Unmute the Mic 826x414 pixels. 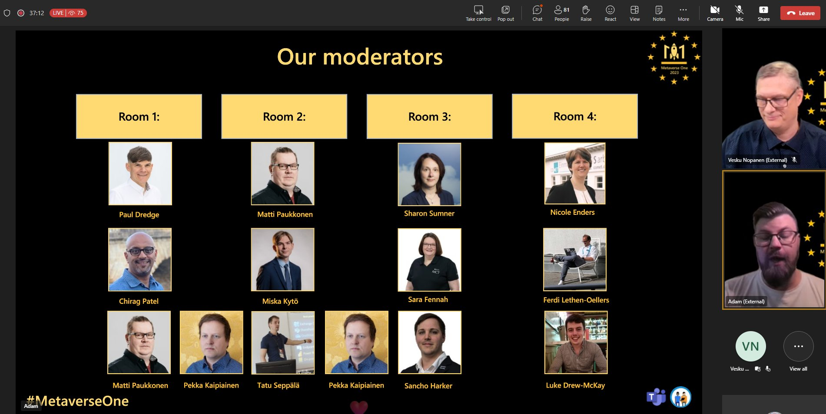(739, 13)
